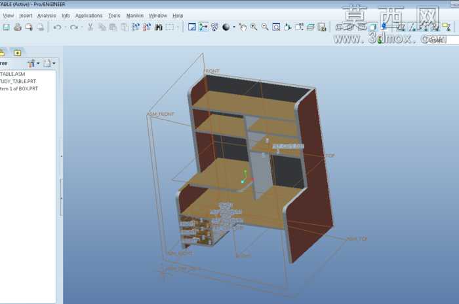Open the selection box dropdown arrow

click(178, 27)
